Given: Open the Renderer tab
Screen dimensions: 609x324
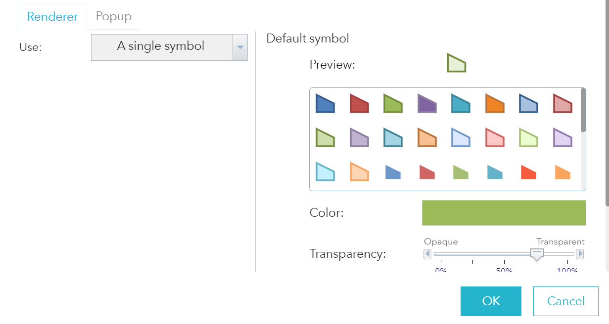Looking at the screenshot, I should pos(52,16).
